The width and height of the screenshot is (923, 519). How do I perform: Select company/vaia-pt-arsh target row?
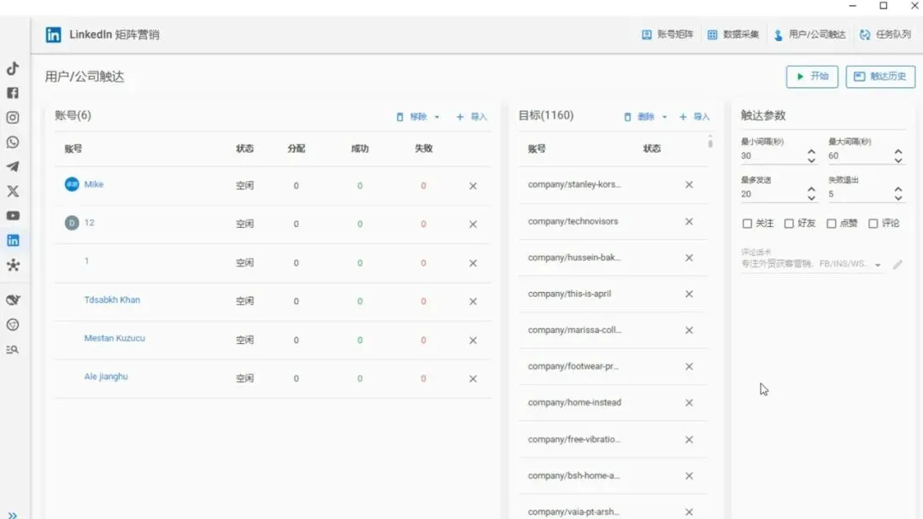pyautogui.click(x=612, y=511)
